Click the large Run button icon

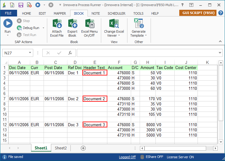coord(8,24)
